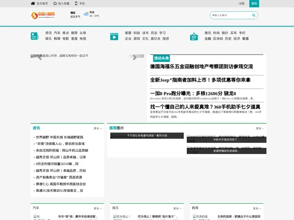Open the 家居 nav menu item
This screenshot has height=220, width=294.
click(128, 33)
